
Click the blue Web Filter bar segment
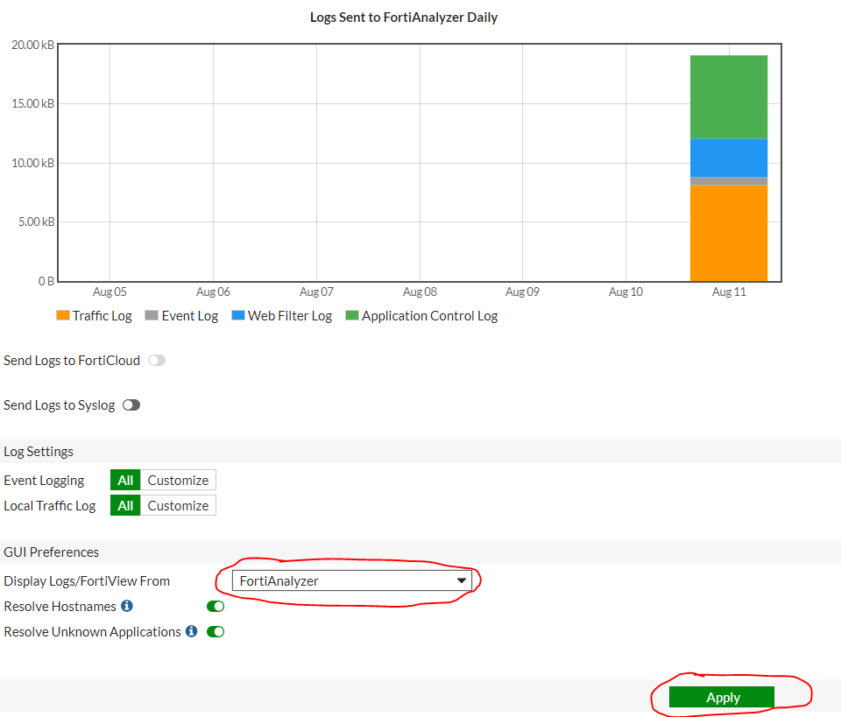(x=729, y=158)
